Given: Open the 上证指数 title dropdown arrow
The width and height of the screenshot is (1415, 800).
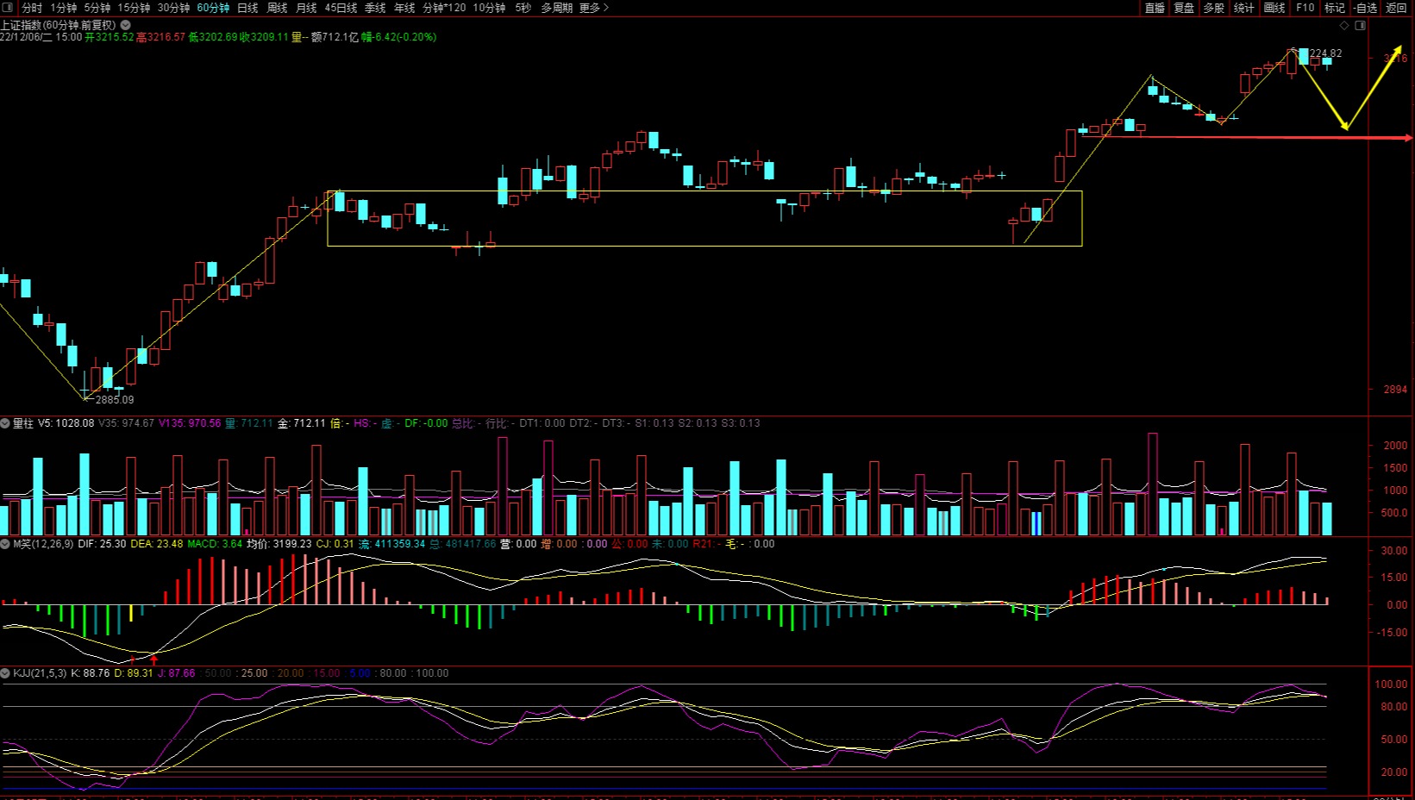Looking at the screenshot, I should point(126,25).
